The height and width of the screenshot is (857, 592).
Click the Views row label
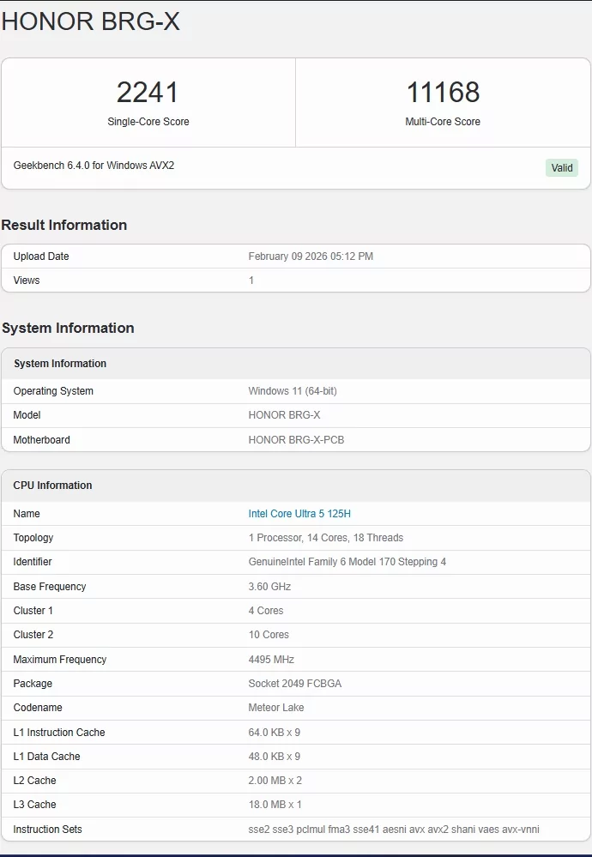coord(27,281)
